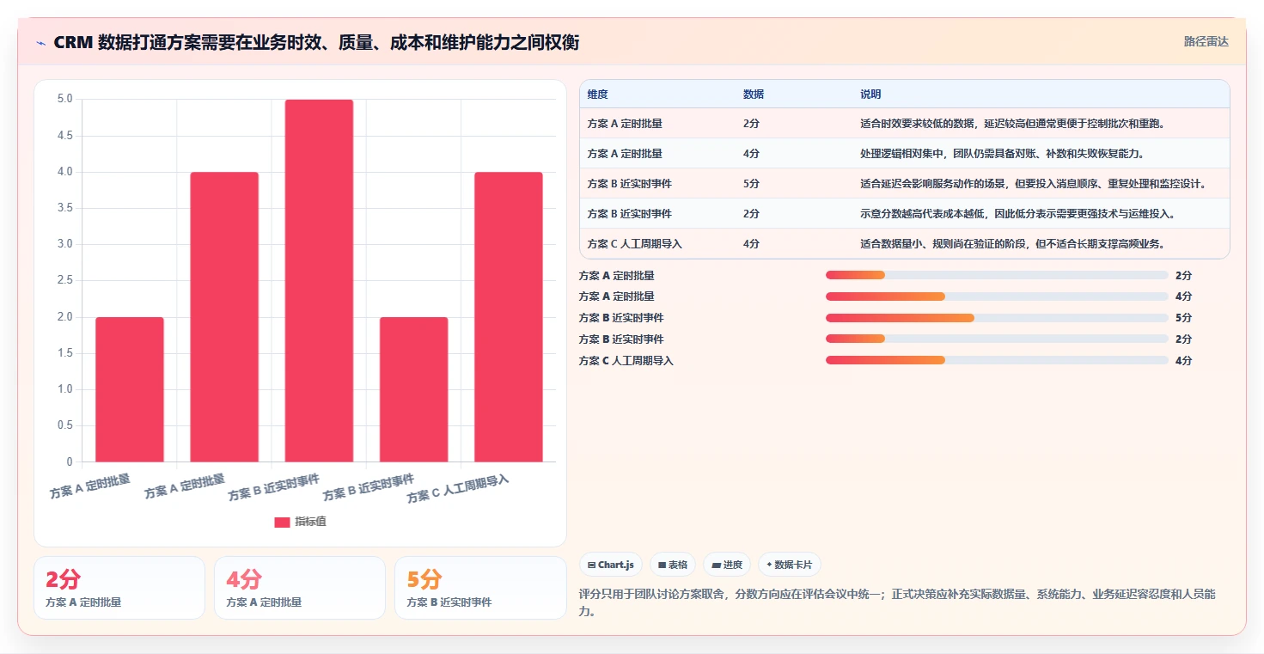Open the 4分 方案 A 定时批量 data card
This screenshot has height=654, width=1264.
tap(300, 588)
